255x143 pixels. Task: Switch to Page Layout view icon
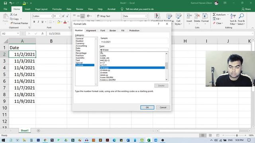click(x=210, y=135)
